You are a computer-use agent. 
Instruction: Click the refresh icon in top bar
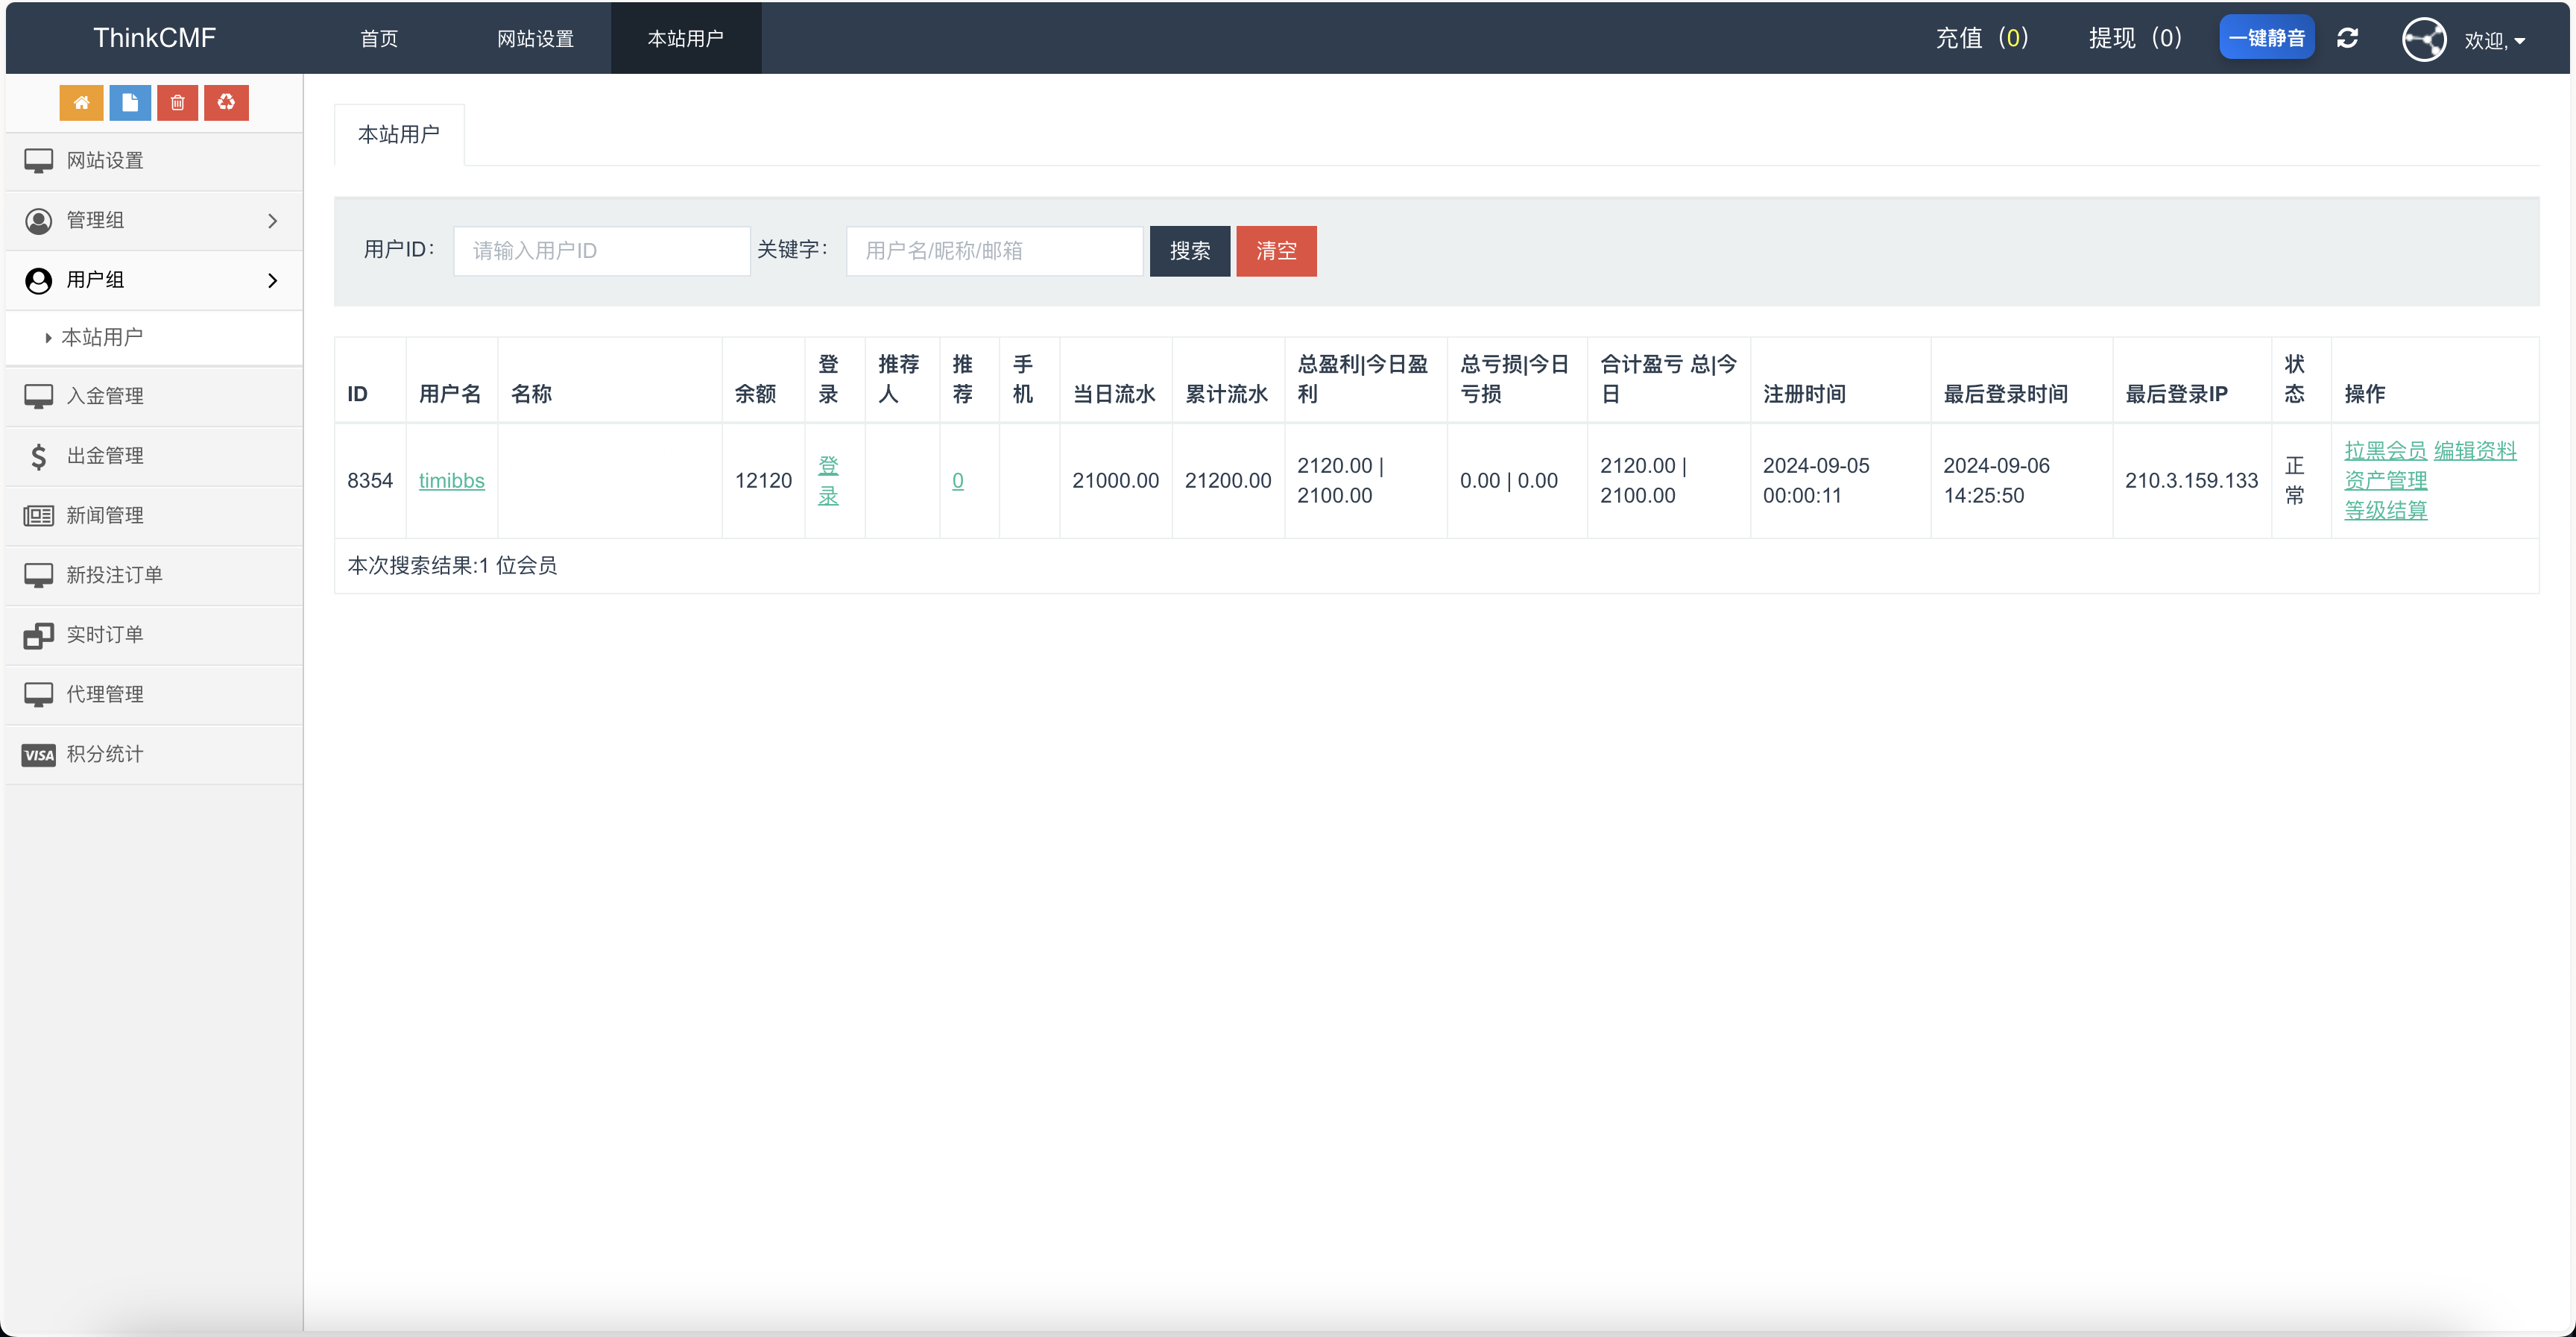click(2348, 38)
